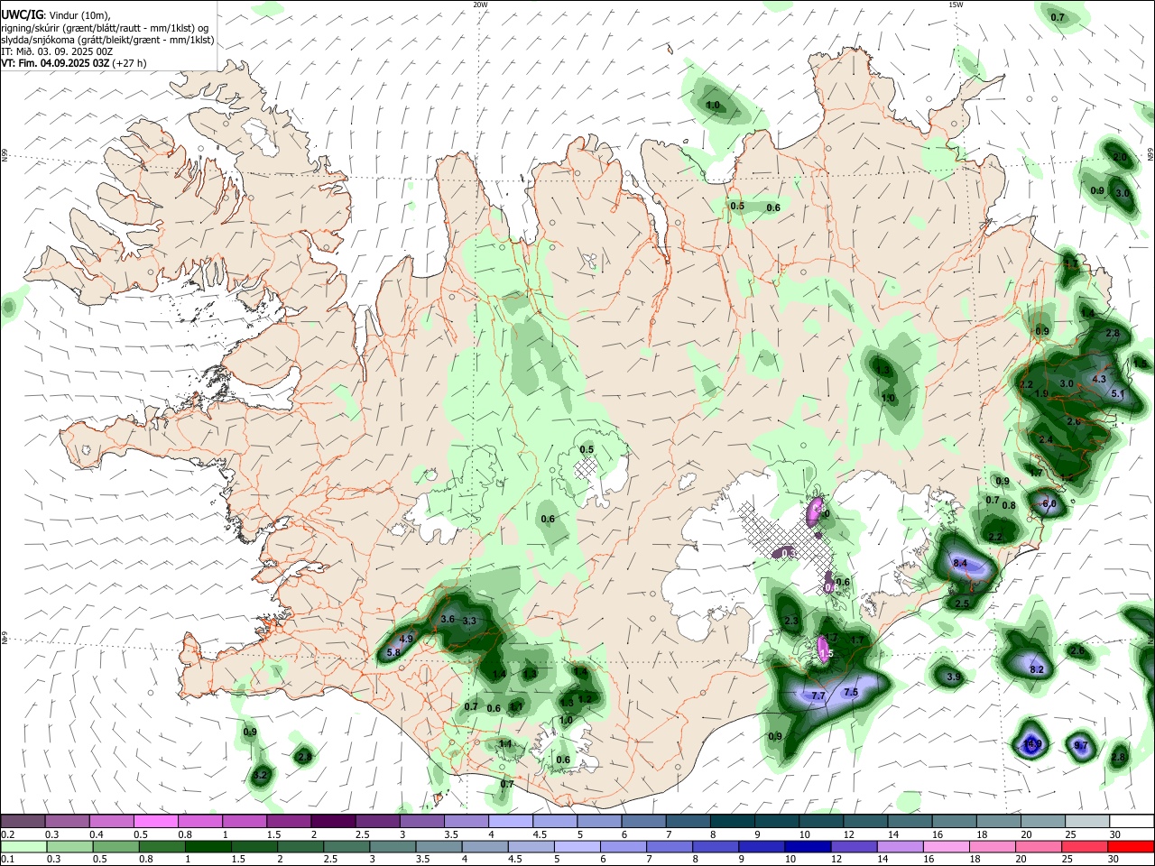This screenshot has width=1155, height=866.
Task: Select the '5.8' value on the southwest coast
Action: [393, 652]
